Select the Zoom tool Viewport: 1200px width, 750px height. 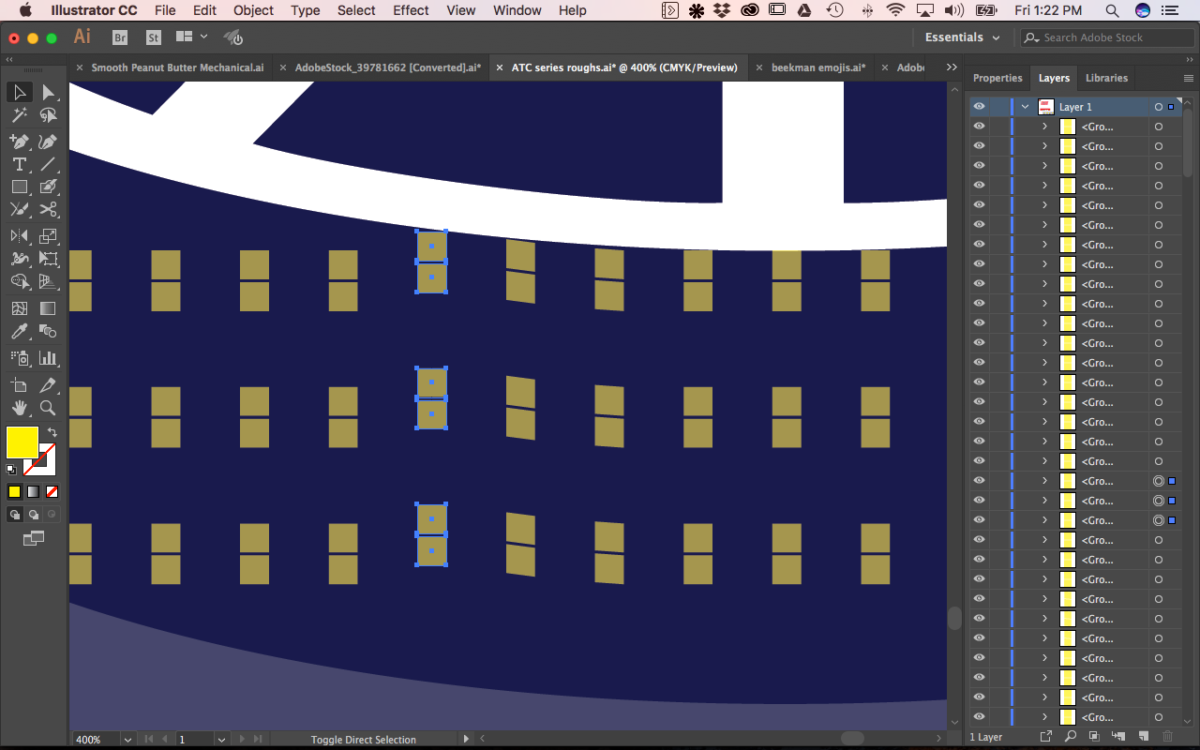click(48, 408)
